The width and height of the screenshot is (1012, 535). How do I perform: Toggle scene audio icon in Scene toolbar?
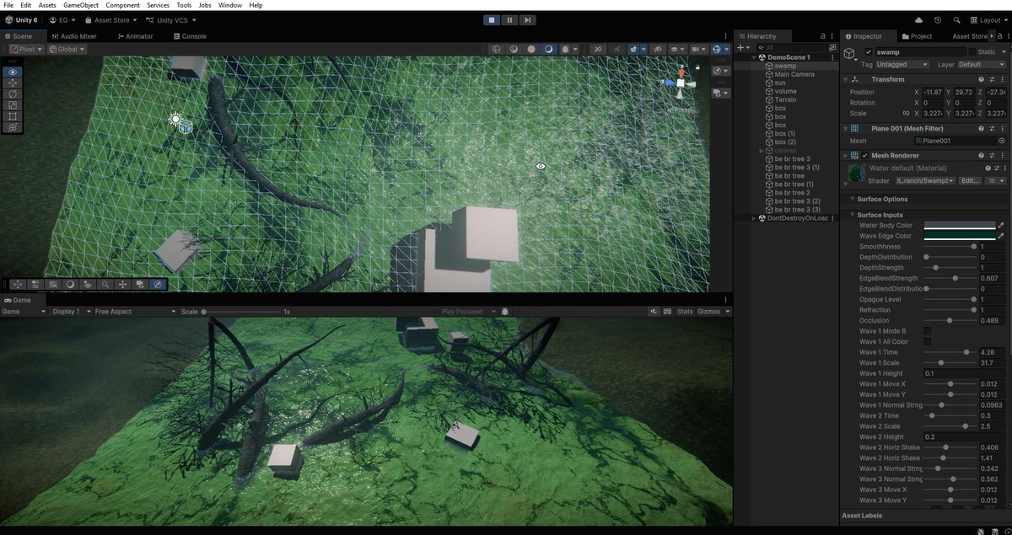point(616,49)
